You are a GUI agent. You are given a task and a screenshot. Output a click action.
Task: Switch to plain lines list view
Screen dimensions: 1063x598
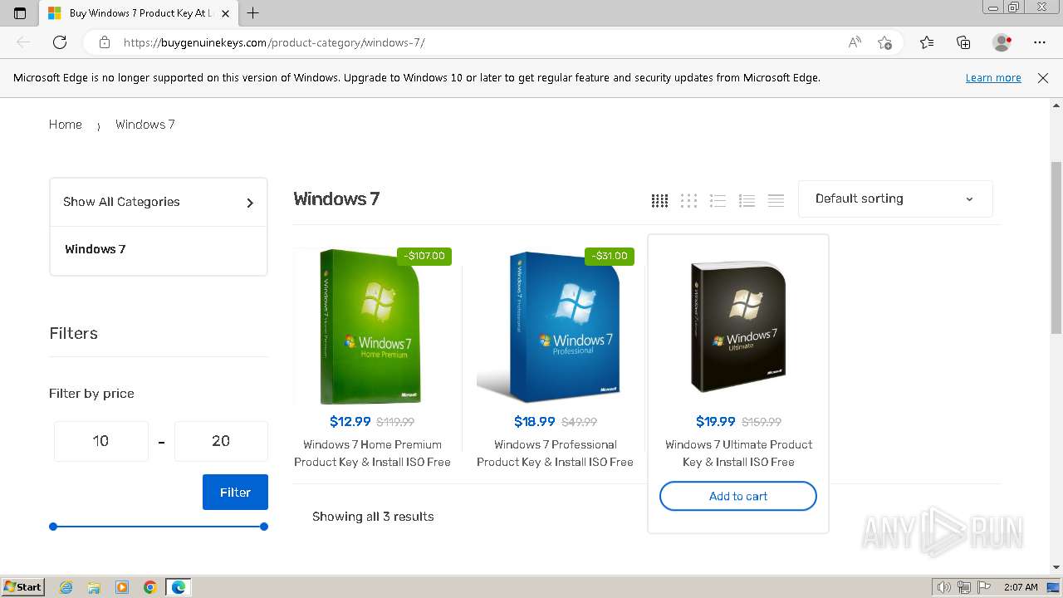pyautogui.click(x=776, y=200)
